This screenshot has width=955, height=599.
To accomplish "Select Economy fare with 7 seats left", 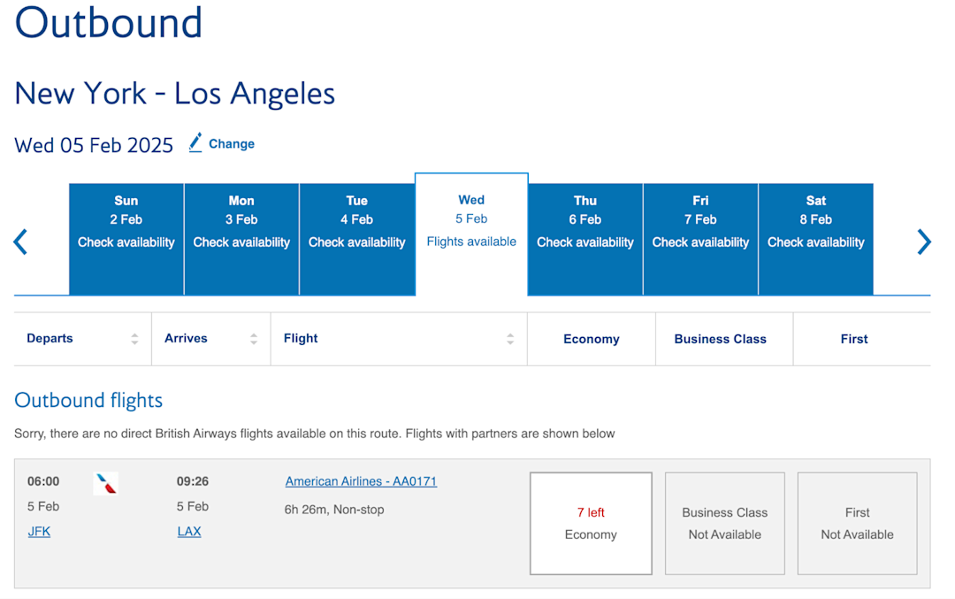I will [591, 523].
